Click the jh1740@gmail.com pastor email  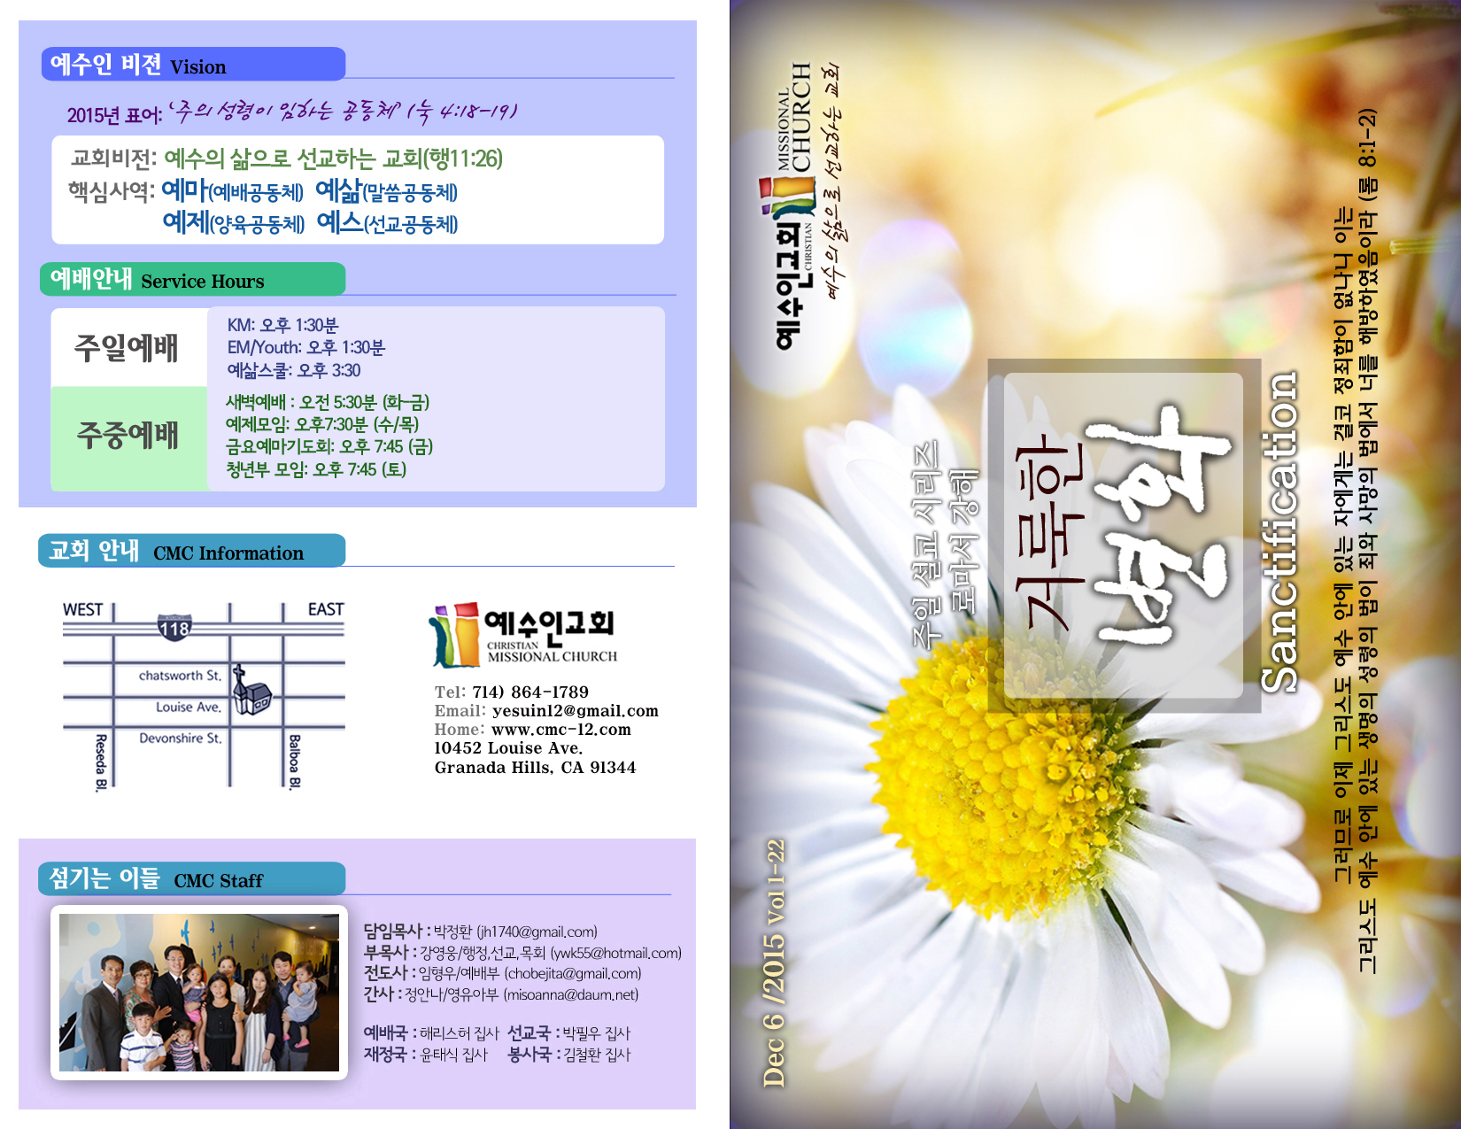(x=537, y=932)
